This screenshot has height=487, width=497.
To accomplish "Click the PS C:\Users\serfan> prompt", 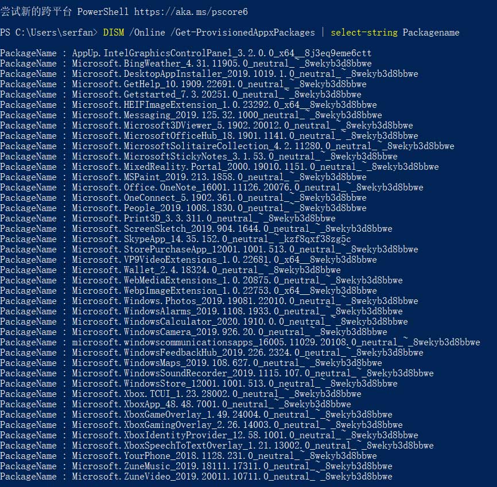I will point(49,33).
